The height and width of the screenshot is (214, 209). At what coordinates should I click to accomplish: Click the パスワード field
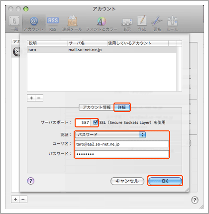tap(122, 154)
